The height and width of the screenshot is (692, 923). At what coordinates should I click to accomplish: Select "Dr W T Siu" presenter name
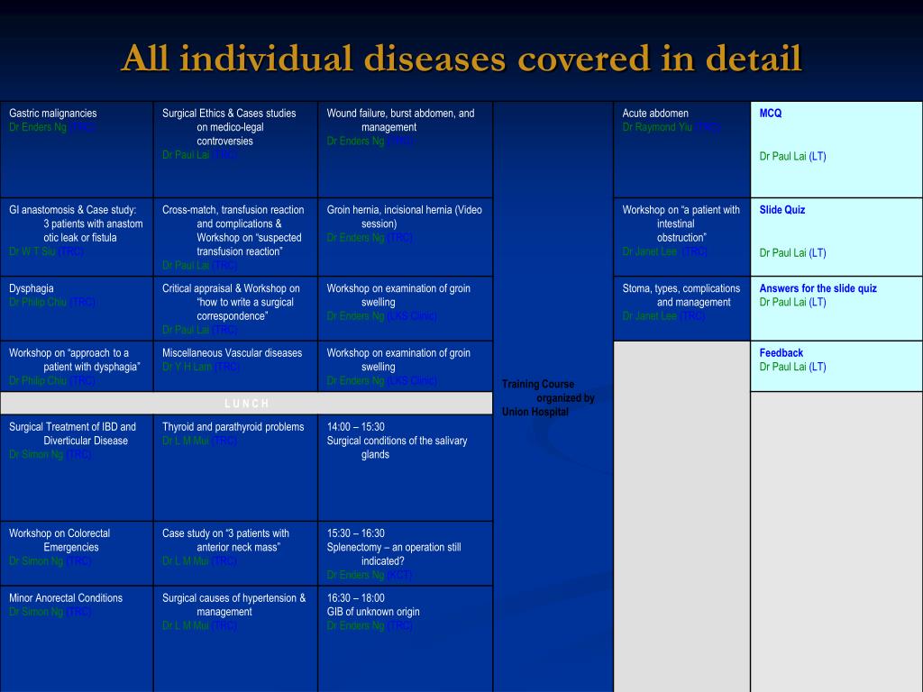[32, 252]
